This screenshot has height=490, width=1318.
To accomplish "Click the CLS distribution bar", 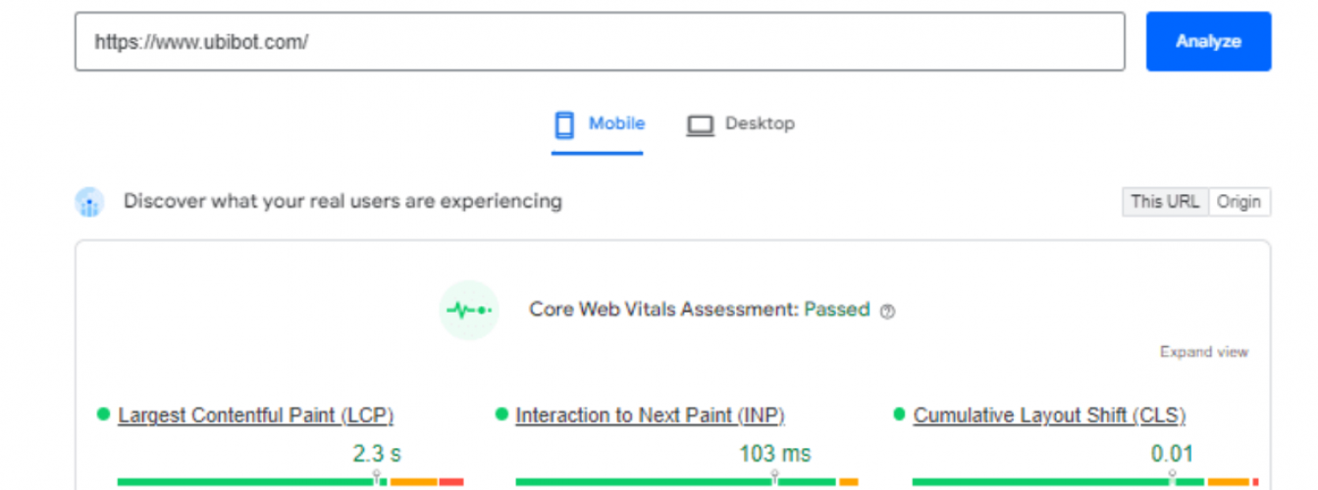I will pyautogui.click(x=1084, y=481).
